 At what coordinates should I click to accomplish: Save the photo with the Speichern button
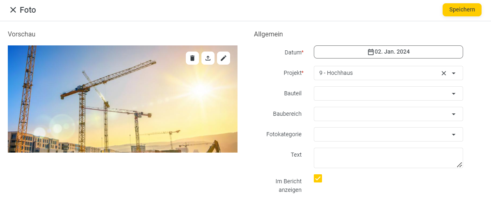point(462,10)
